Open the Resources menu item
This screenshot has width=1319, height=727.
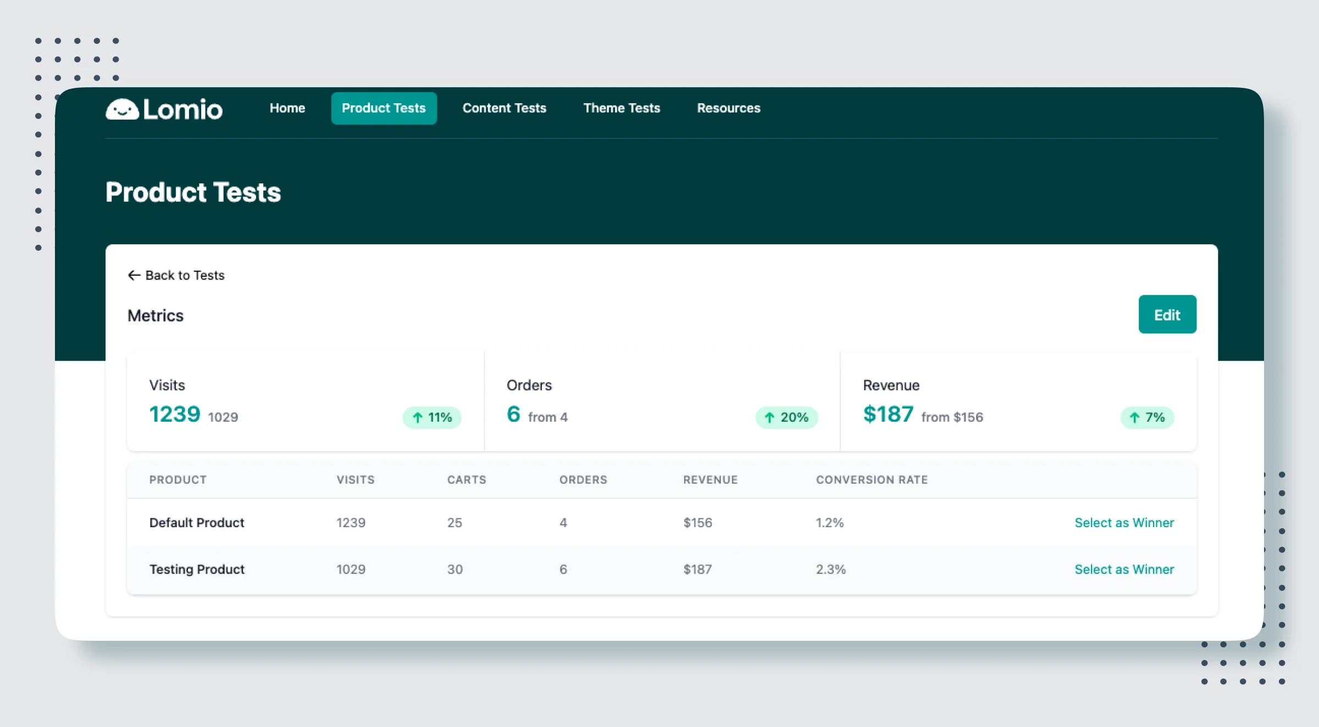coord(728,108)
